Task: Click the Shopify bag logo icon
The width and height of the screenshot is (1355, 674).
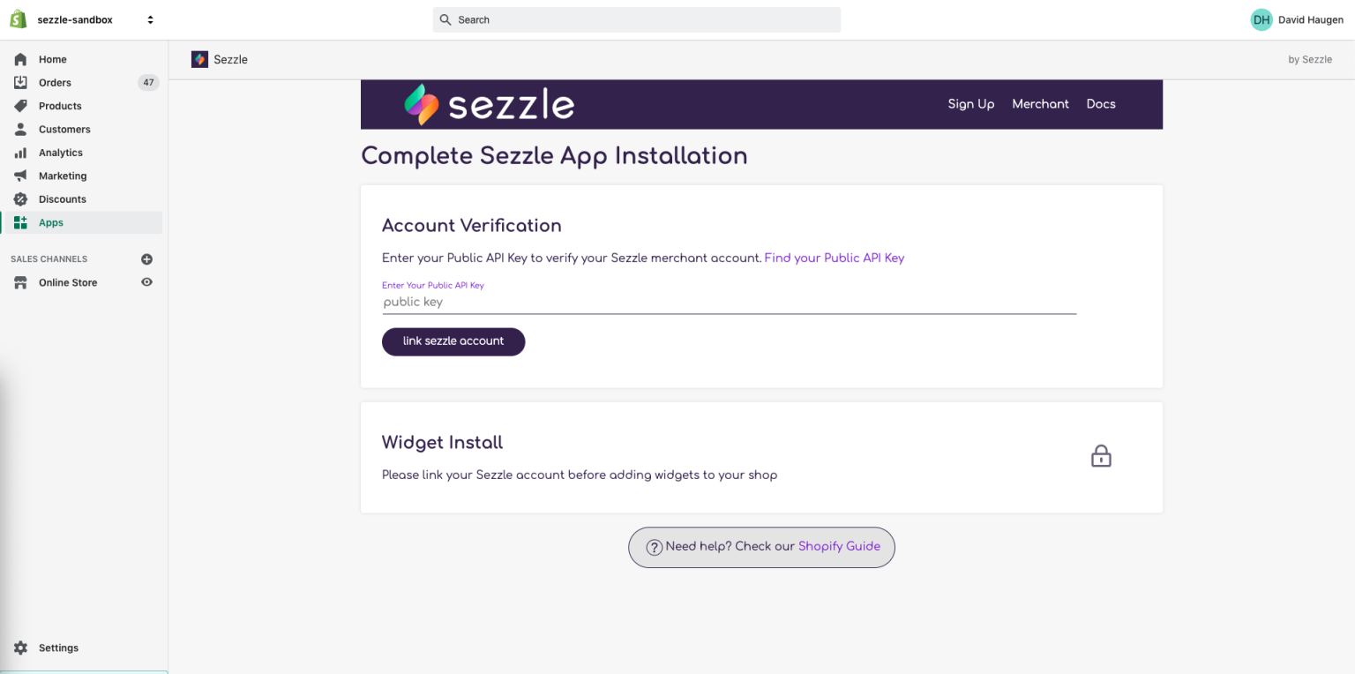Action: coord(18,19)
